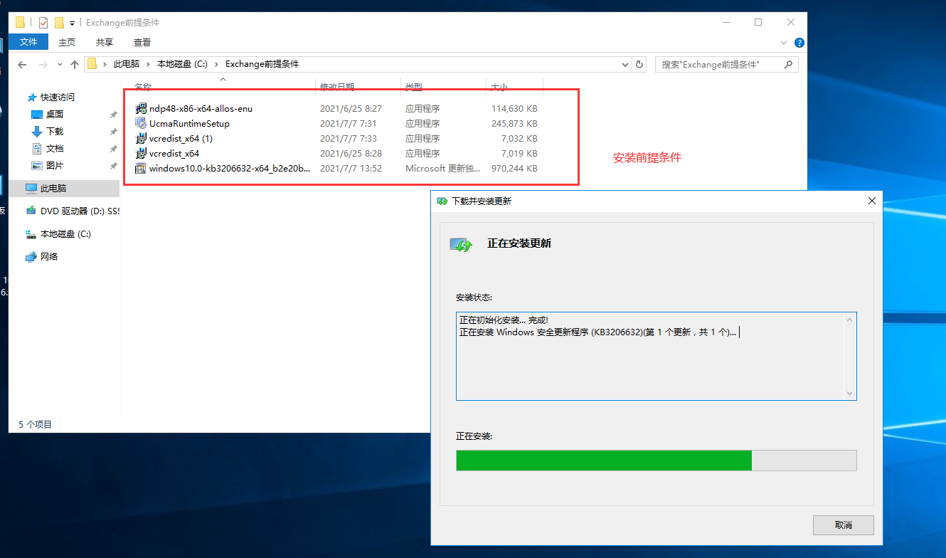Open quick access toolbar customize dropdown
The width and height of the screenshot is (946, 558).
coord(72,23)
